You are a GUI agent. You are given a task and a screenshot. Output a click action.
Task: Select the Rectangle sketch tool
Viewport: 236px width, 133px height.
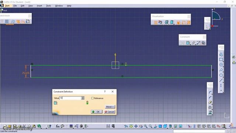[221, 59]
